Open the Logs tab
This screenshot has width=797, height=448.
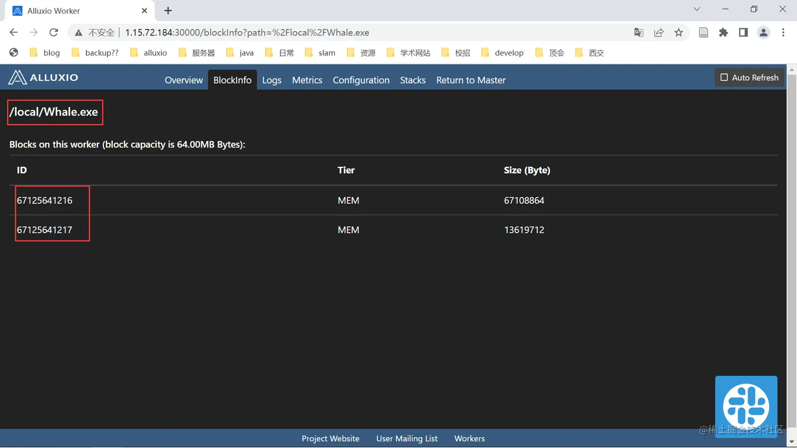(272, 80)
